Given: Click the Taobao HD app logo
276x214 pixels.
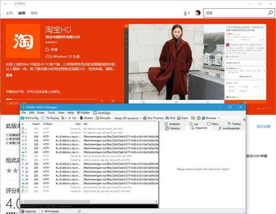Looking at the screenshot, I should click(x=23, y=41).
